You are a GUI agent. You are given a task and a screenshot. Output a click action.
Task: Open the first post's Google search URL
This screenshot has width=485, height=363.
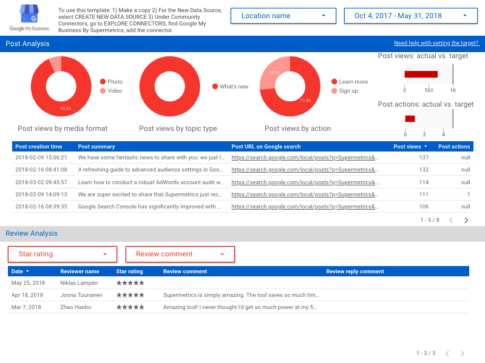(305, 157)
